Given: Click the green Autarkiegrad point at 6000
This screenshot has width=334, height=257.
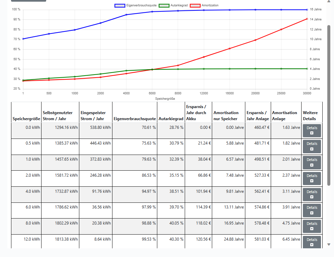Looking at the screenshot, I should pyautogui.click(x=152, y=70).
